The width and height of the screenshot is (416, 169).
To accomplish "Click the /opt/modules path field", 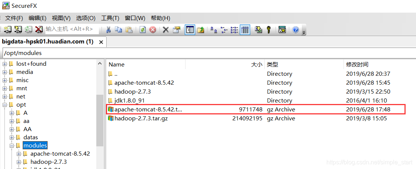I will tap(209, 53).
